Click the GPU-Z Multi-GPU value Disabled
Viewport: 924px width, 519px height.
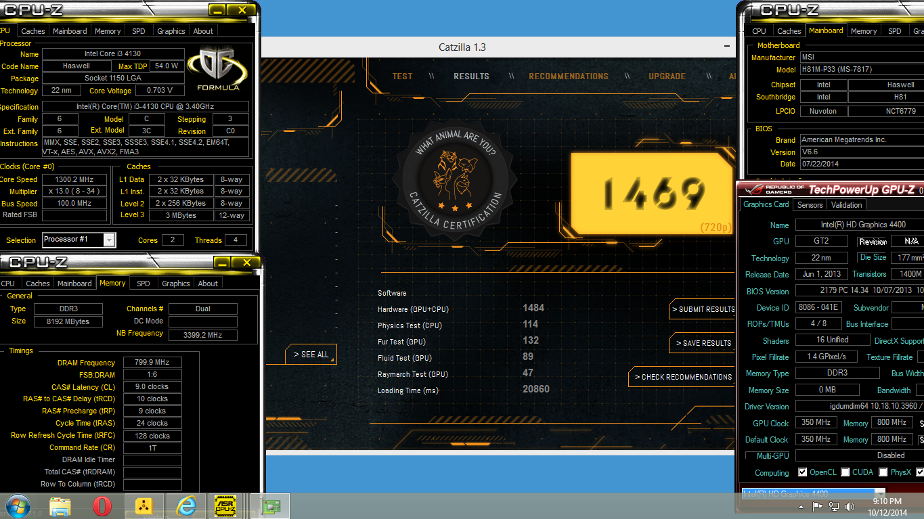tap(860, 455)
